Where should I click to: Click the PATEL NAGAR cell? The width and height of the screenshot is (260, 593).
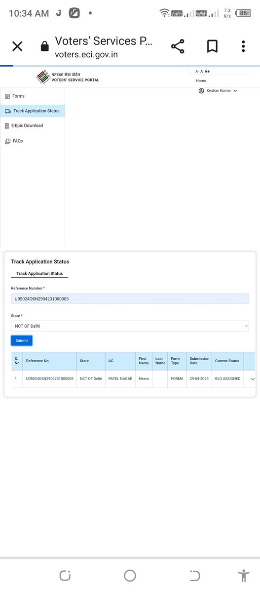[120, 379]
